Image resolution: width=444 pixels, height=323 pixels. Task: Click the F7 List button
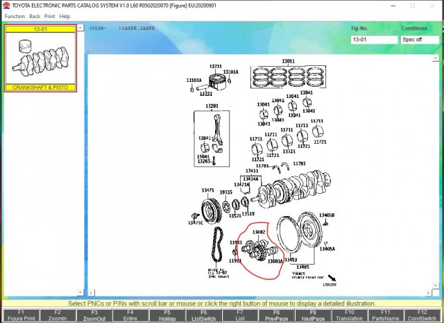[x=240, y=315]
